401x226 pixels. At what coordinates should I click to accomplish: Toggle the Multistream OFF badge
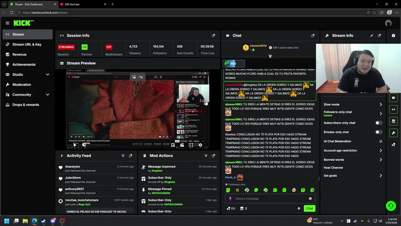coord(109,47)
